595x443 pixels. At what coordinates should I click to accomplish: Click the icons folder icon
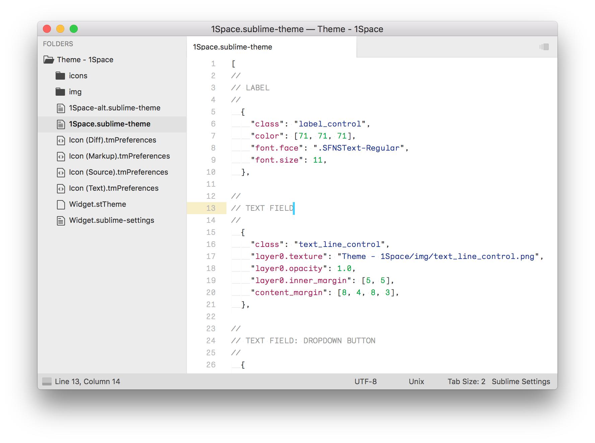(60, 76)
